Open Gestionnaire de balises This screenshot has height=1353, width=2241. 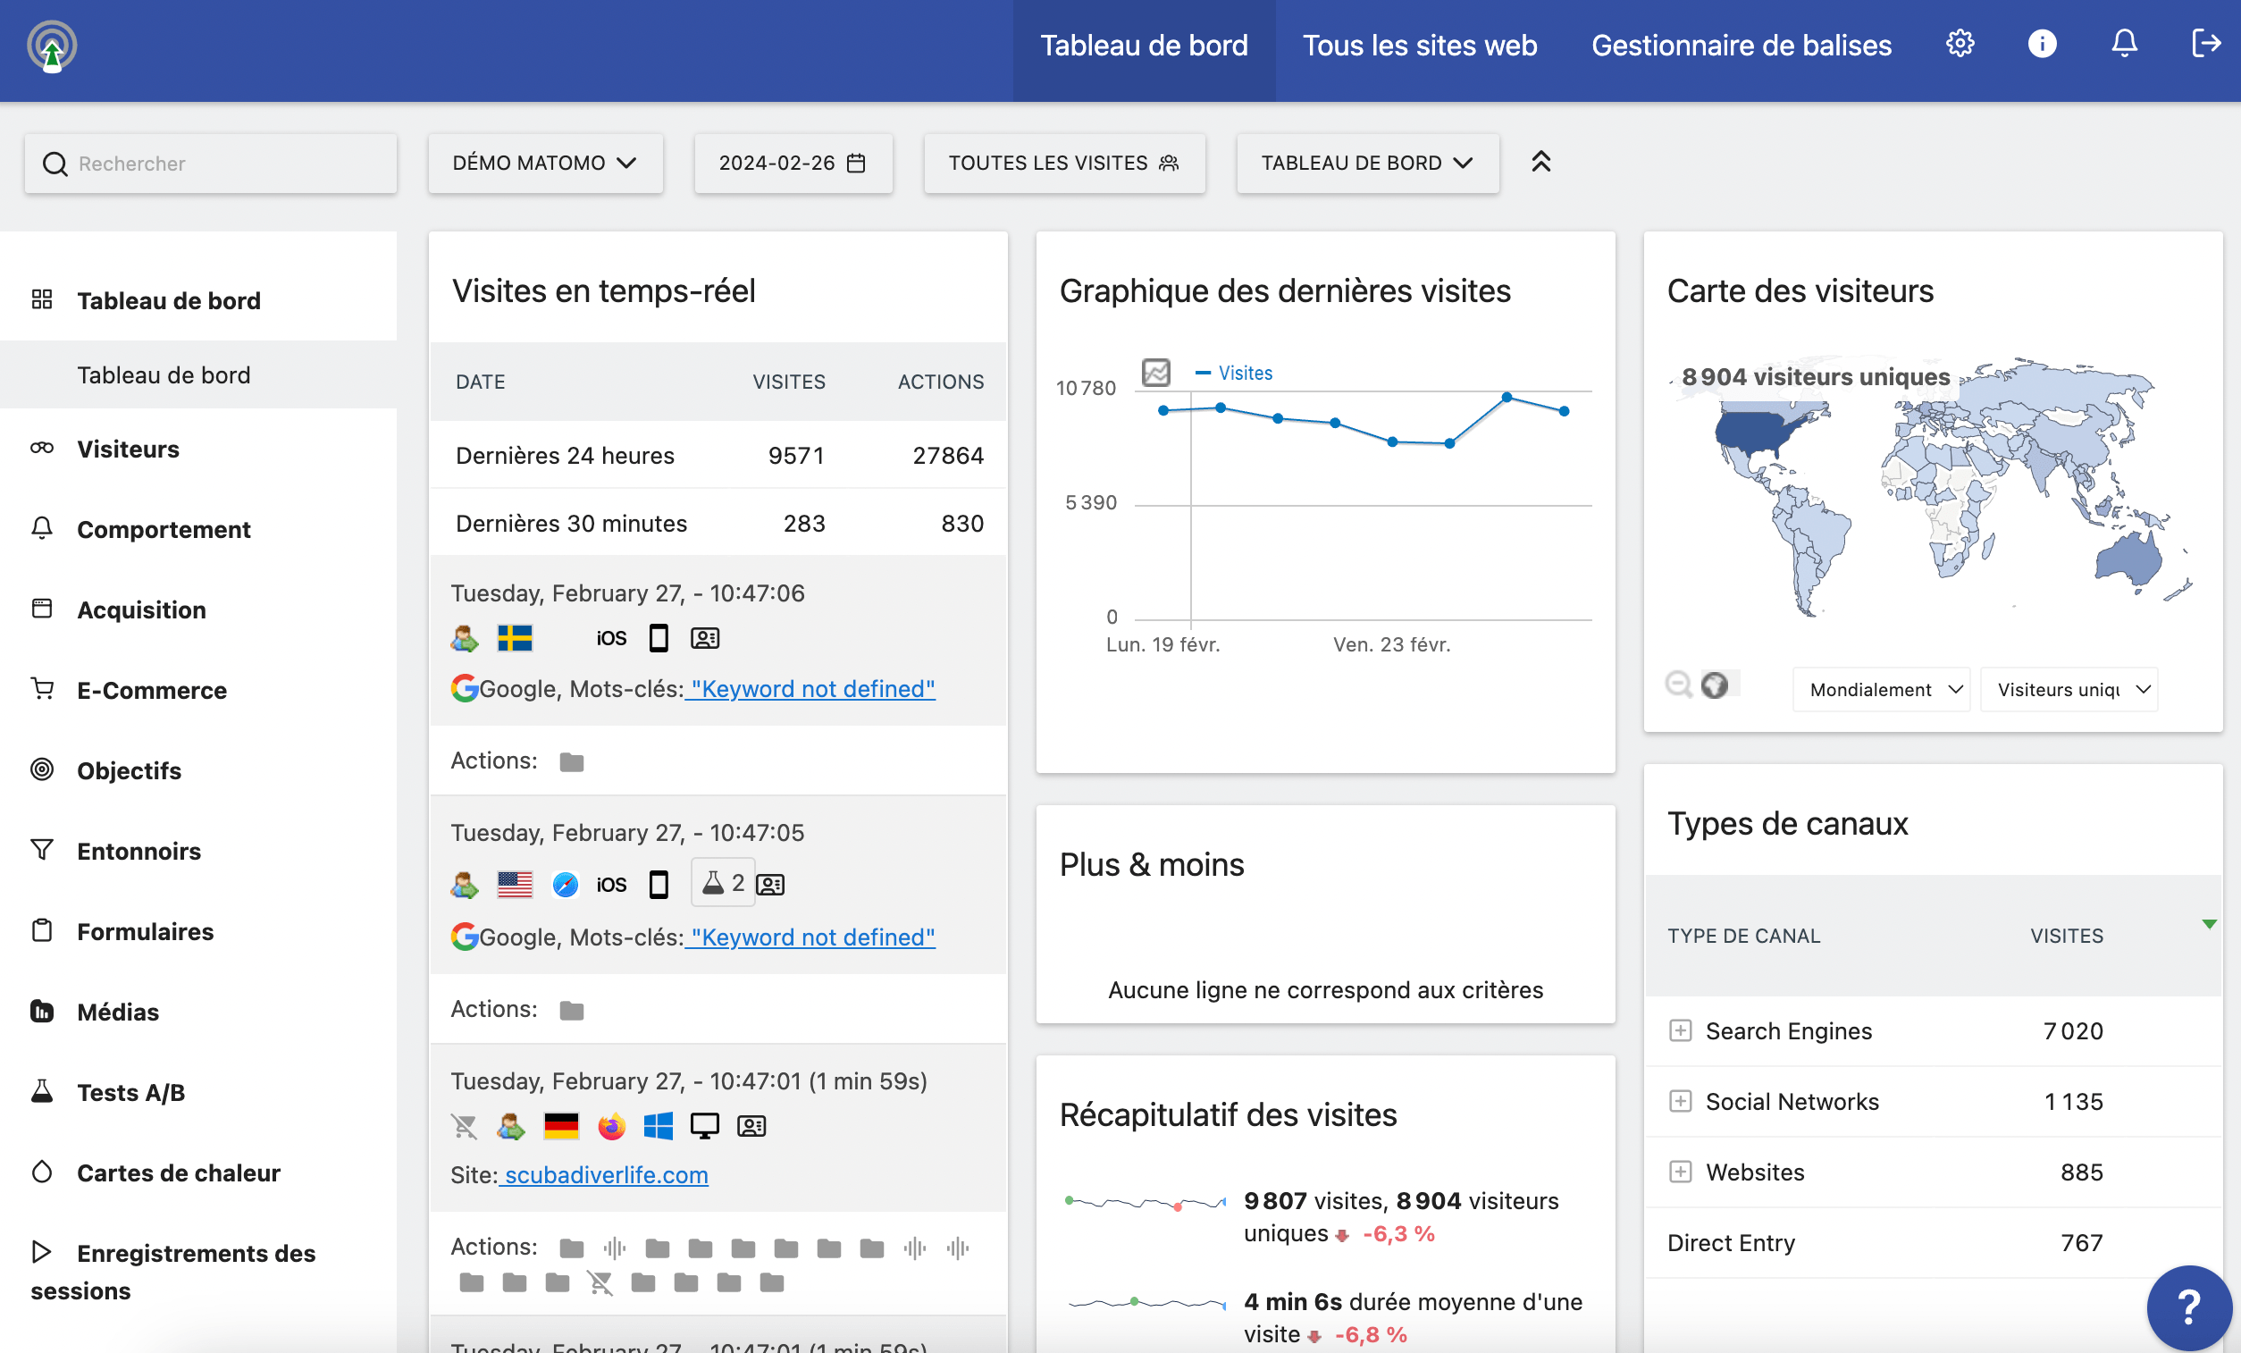[1741, 45]
